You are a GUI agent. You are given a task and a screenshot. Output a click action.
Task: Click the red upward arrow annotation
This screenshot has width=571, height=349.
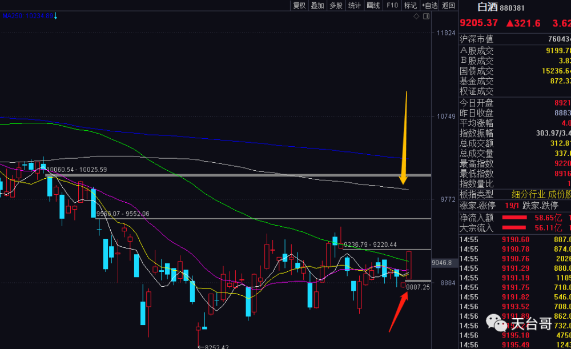point(398,312)
